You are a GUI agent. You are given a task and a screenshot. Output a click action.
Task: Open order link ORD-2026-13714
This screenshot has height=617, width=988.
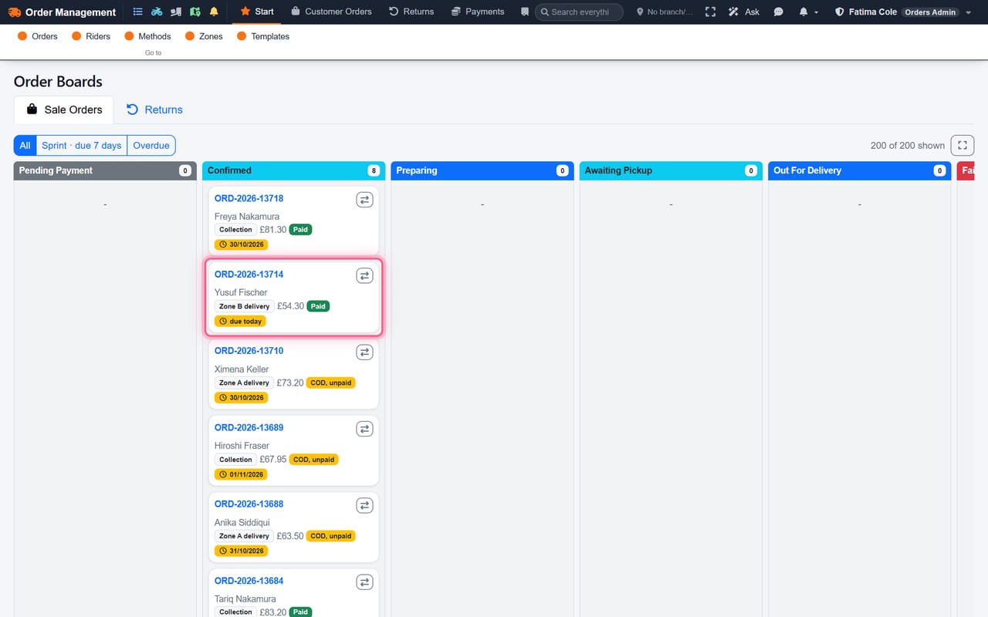click(249, 275)
